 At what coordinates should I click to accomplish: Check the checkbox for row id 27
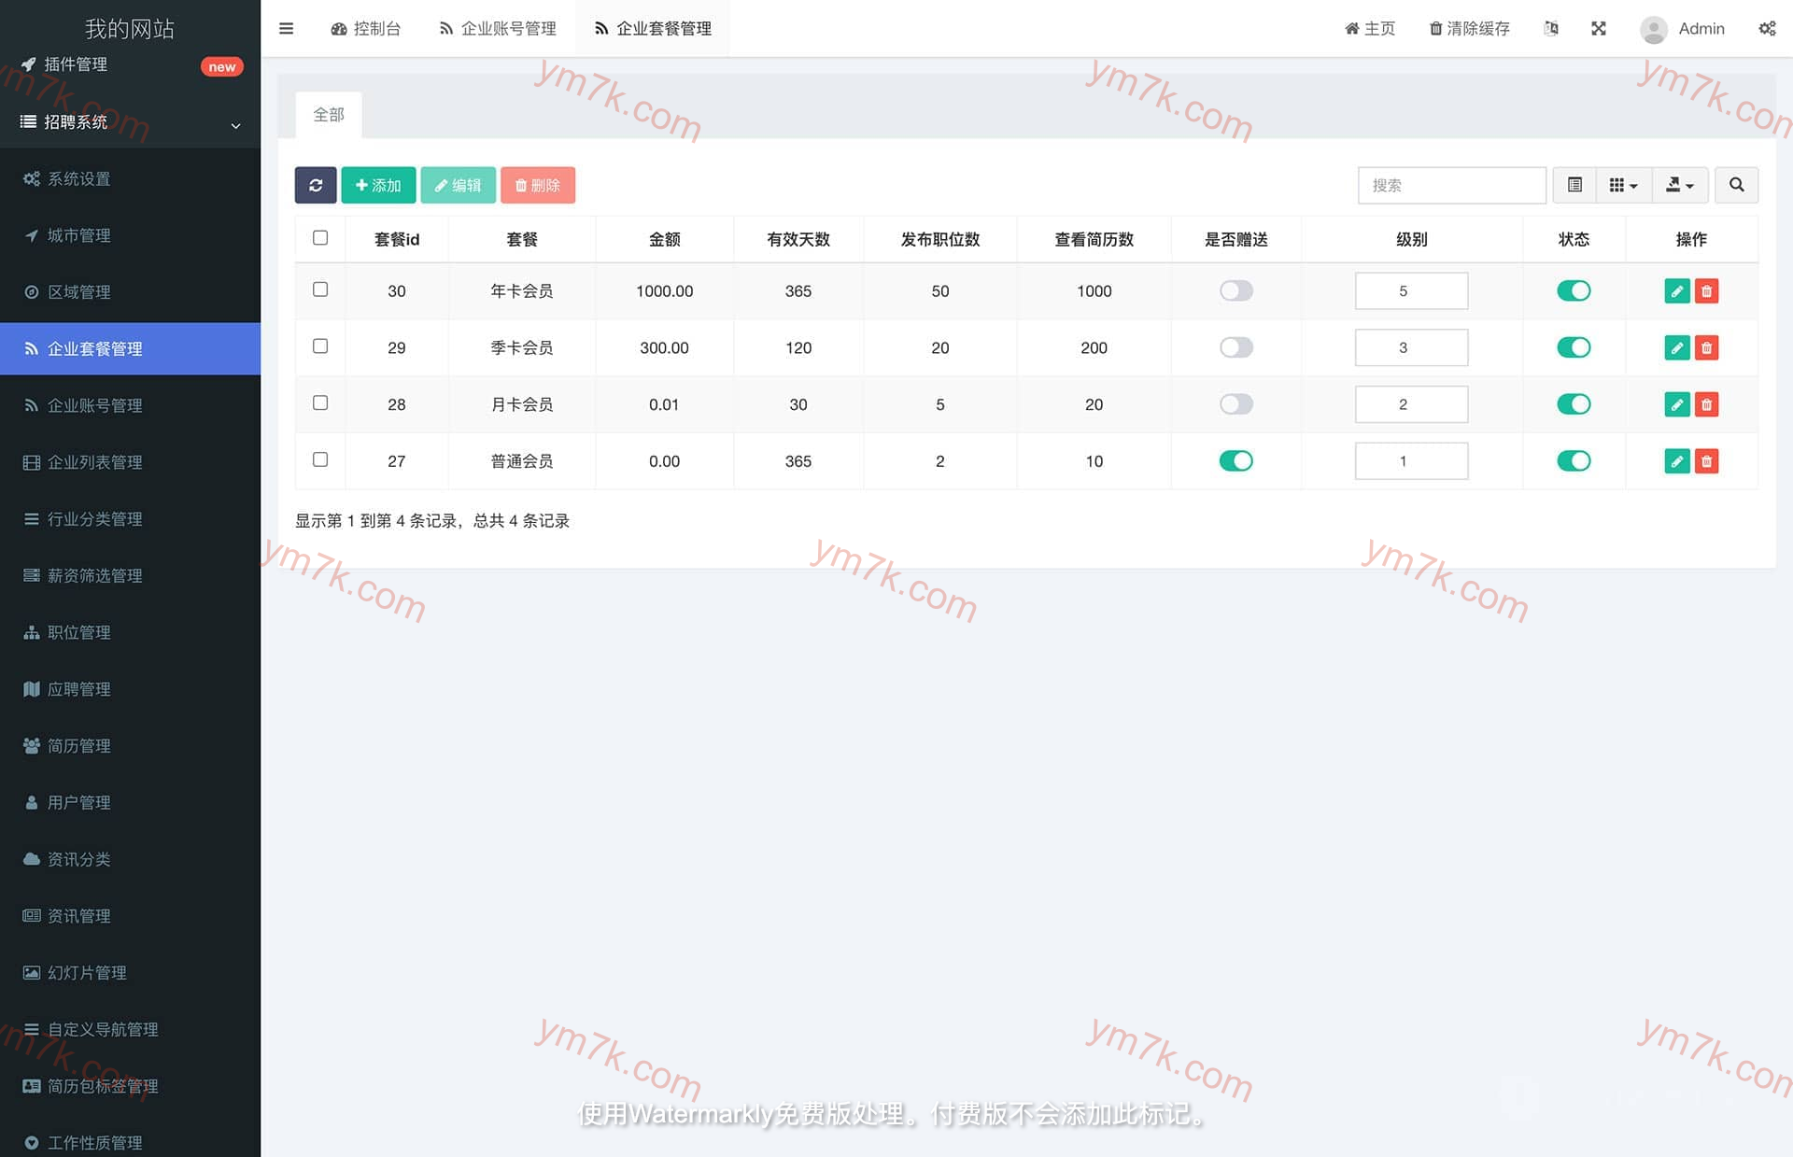tap(320, 459)
